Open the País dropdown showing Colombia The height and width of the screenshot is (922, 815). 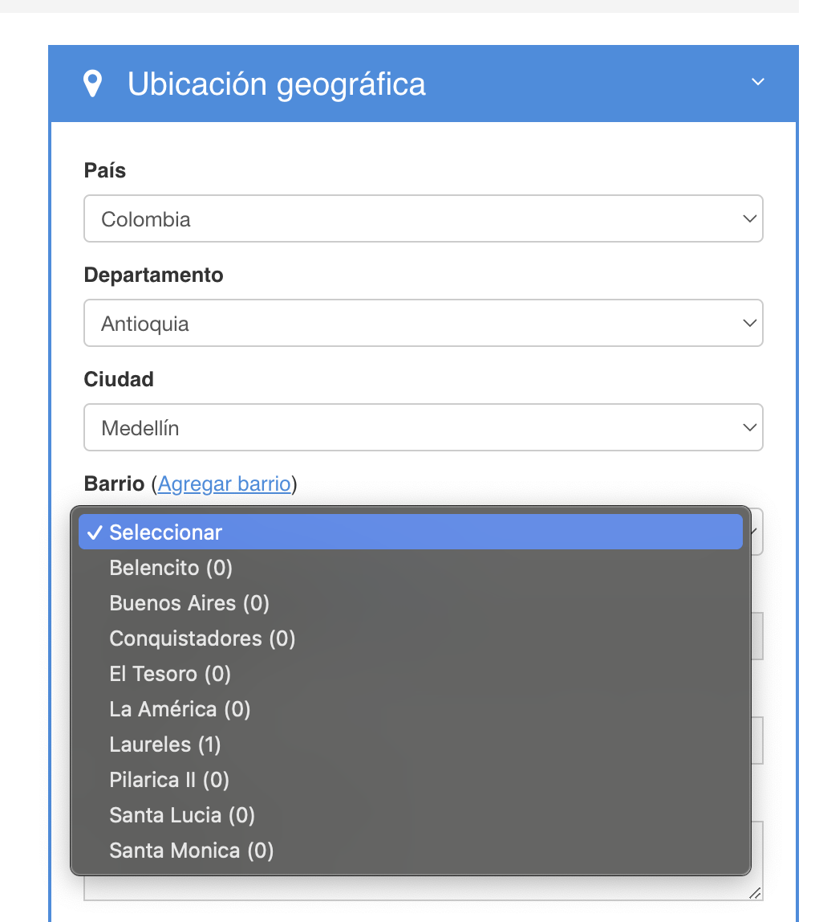tap(424, 218)
